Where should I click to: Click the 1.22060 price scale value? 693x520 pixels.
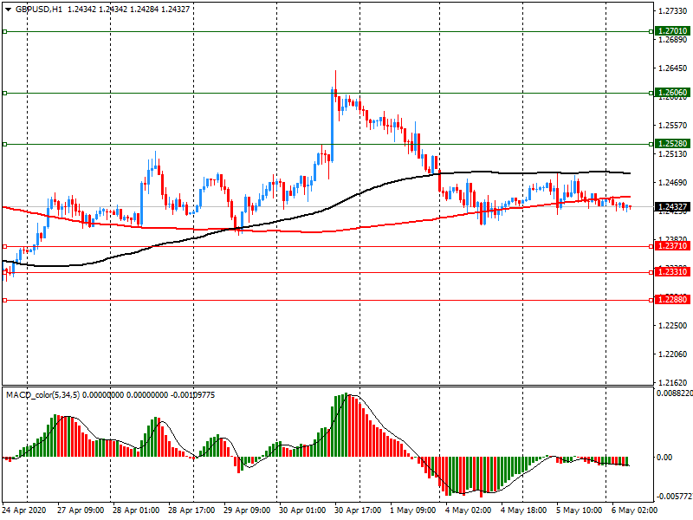tap(673, 354)
